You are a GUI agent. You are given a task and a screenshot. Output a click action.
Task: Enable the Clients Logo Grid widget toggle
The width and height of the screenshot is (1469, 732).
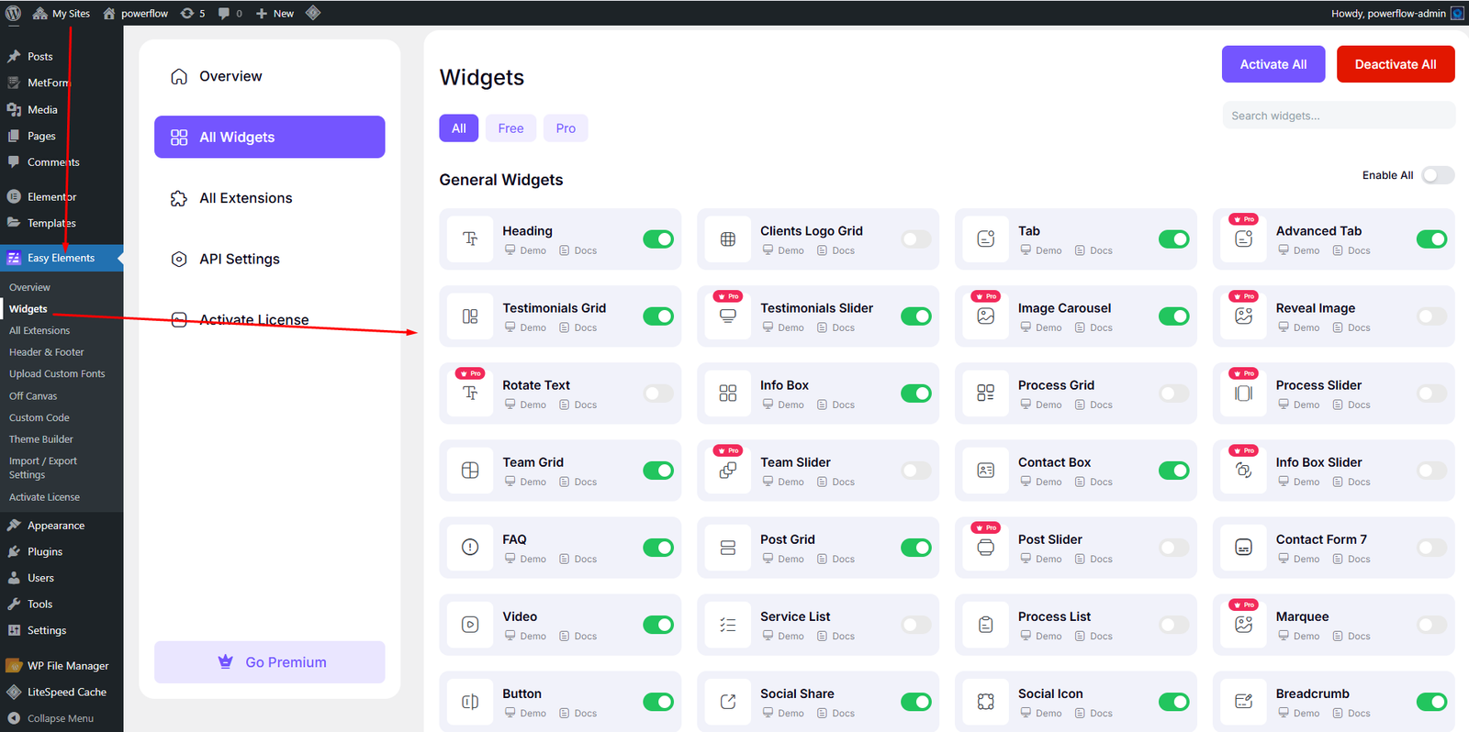pos(916,239)
